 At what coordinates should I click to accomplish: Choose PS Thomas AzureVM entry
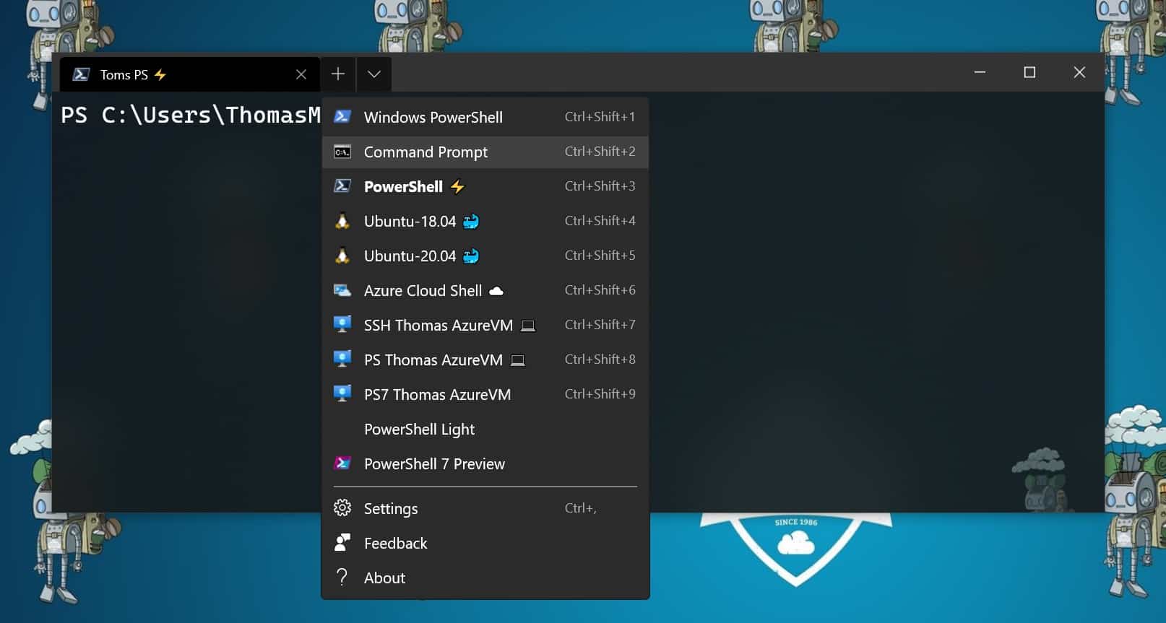(x=485, y=360)
